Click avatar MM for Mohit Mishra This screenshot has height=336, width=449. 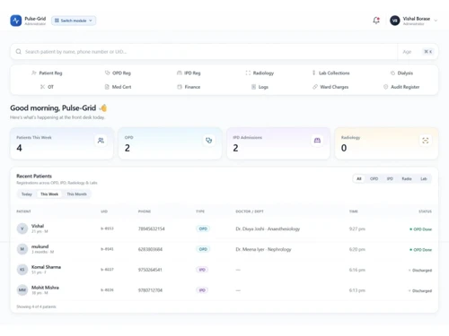pyautogui.click(x=22, y=290)
